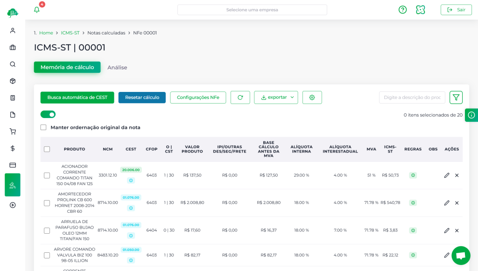Check Manter ordenação original da nota
478x271 pixels.
point(43,127)
